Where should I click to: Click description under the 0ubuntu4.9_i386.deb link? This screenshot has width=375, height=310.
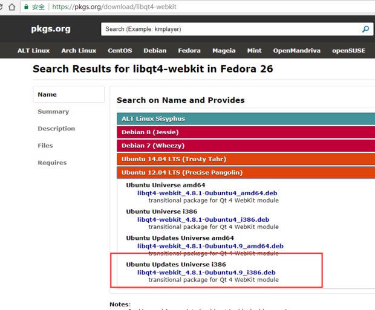coord(214,280)
